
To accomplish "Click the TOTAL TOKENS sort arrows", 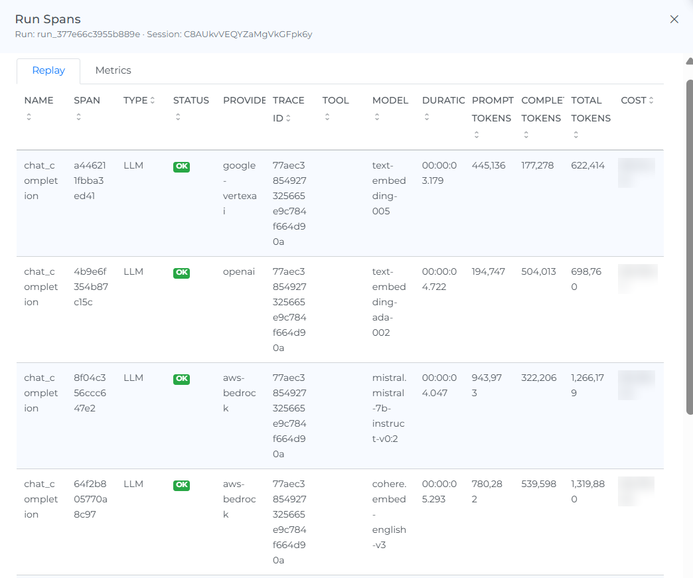I will tap(576, 135).
